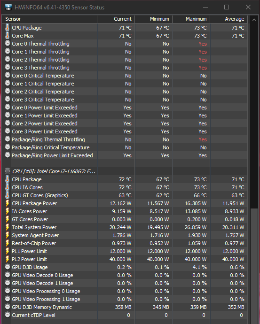260x324 pixels.
Task: Click icon beside Core 0 Power Limit Exceeded
Action: click(x=8, y=107)
